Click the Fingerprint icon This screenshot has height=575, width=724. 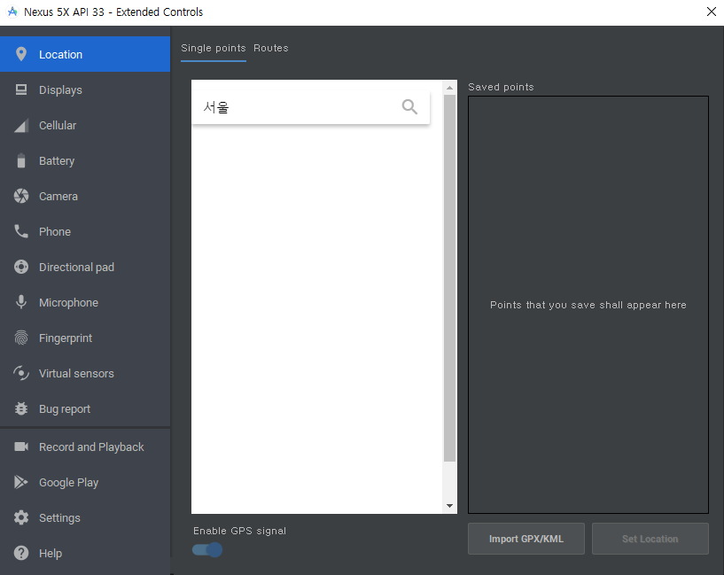20,338
